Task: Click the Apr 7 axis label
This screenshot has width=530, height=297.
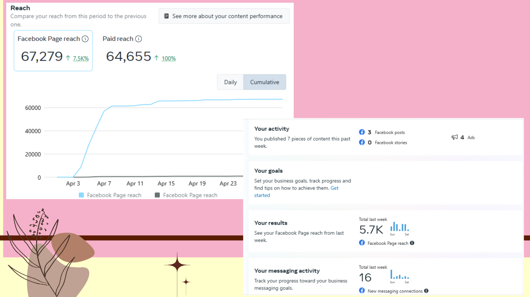Action: click(104, 184)
